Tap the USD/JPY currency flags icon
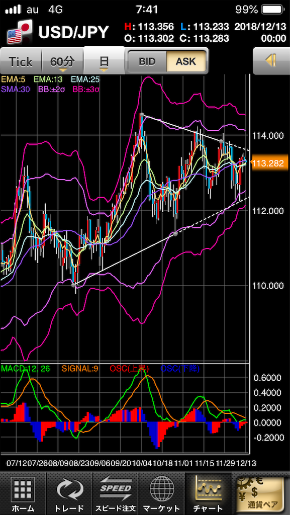The width and height of the screenshot is (290, 515). pos(20,32)
